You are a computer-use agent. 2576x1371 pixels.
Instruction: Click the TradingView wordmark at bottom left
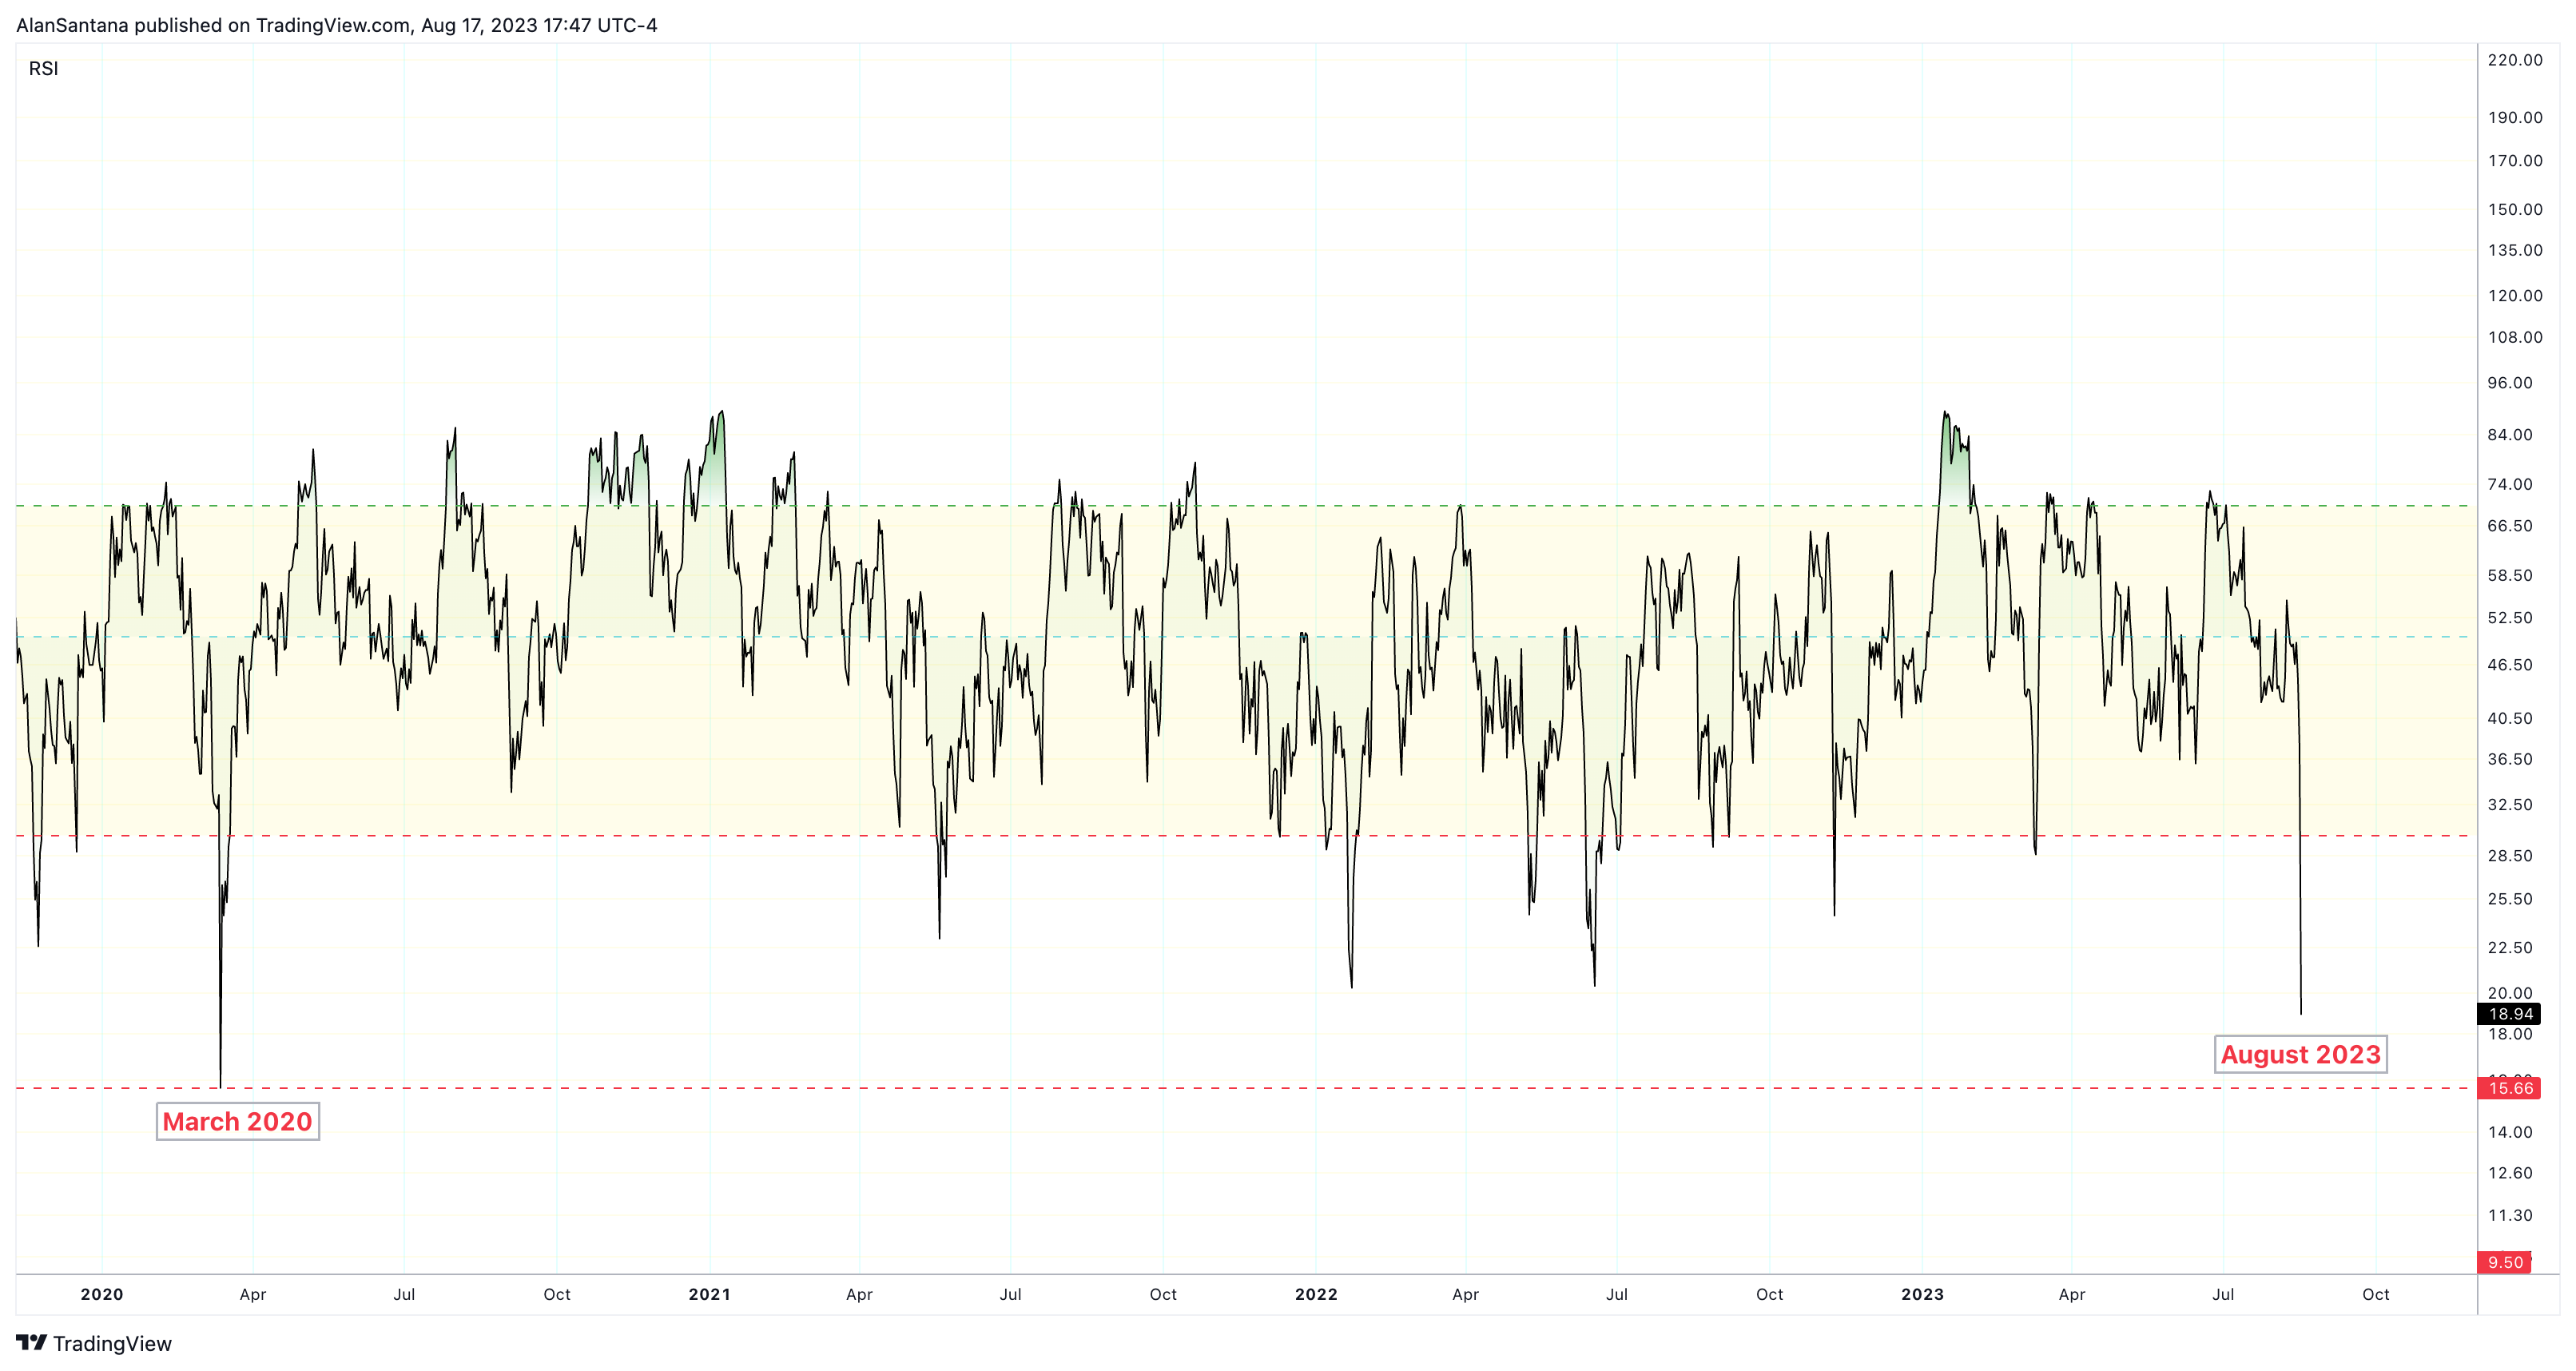(x=112, y=1343)
